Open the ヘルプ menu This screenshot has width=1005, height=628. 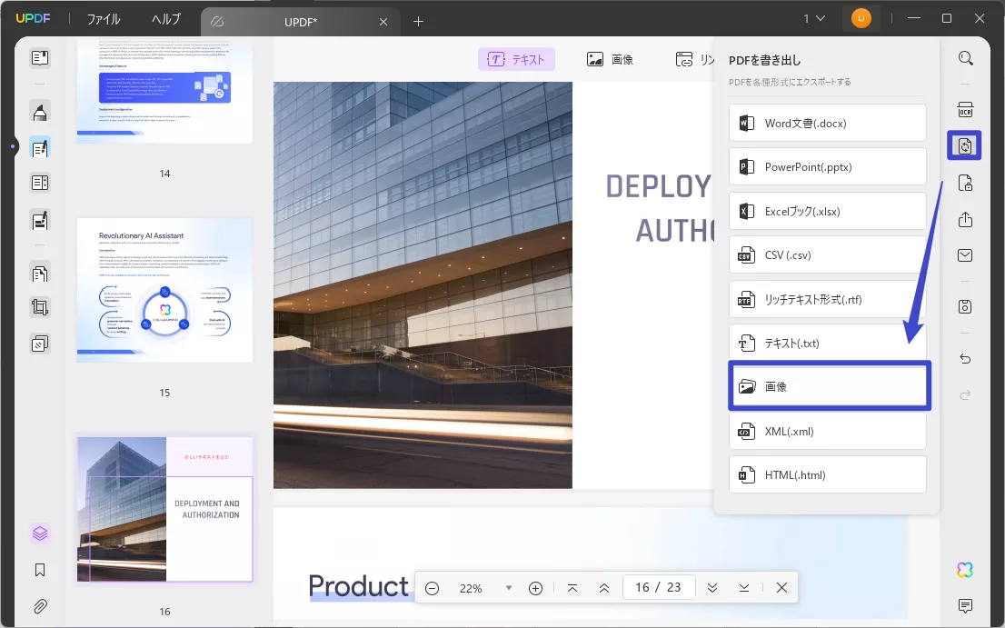[x=166, y=19]
